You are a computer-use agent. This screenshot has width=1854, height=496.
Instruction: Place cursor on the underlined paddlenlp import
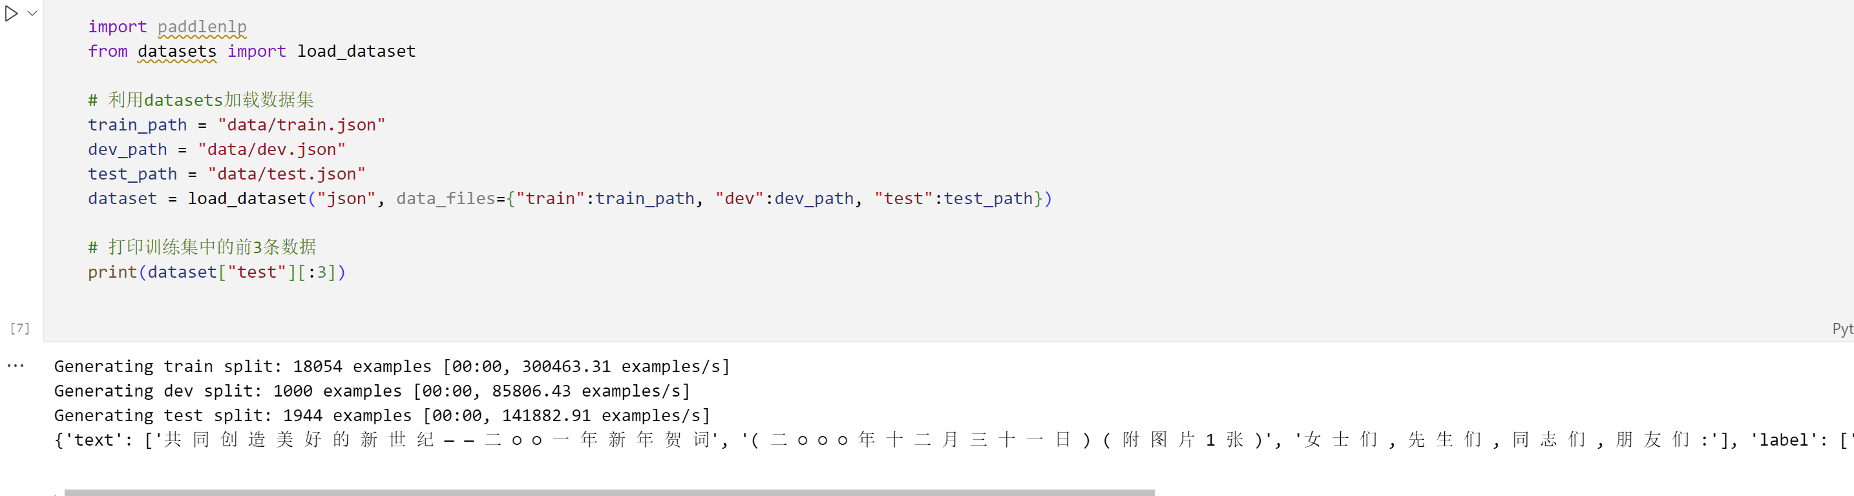[x=202, y=26]
